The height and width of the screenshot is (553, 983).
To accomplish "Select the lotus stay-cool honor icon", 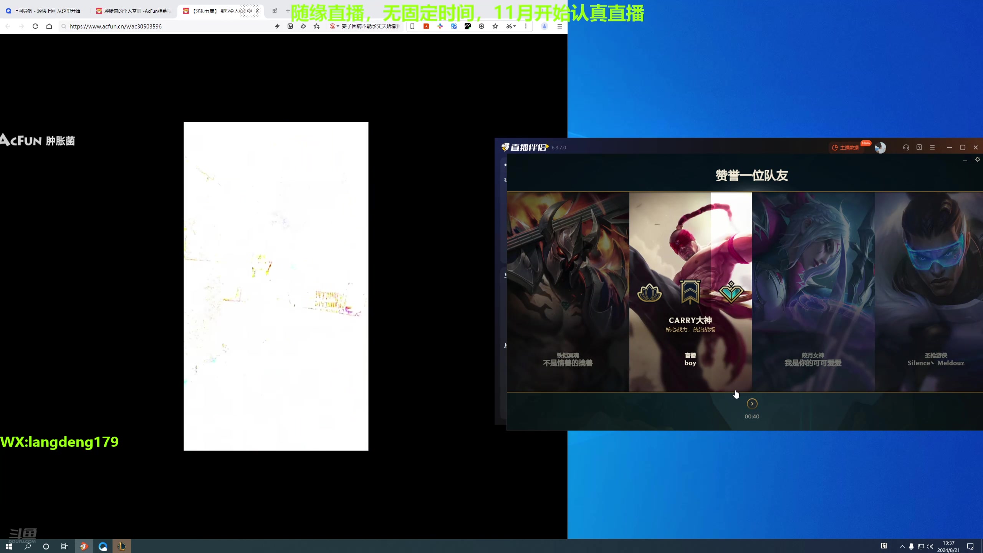I will (649, 293).
